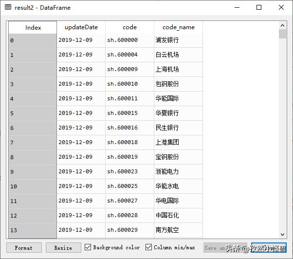Select index row 1
Image resolution: width=293 pixels, height=259 pixels.
(33, 55)
